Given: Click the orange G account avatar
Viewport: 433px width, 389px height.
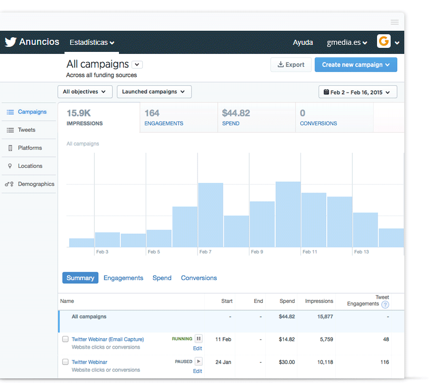Looking at the screenshot, I should coord(384,41).
